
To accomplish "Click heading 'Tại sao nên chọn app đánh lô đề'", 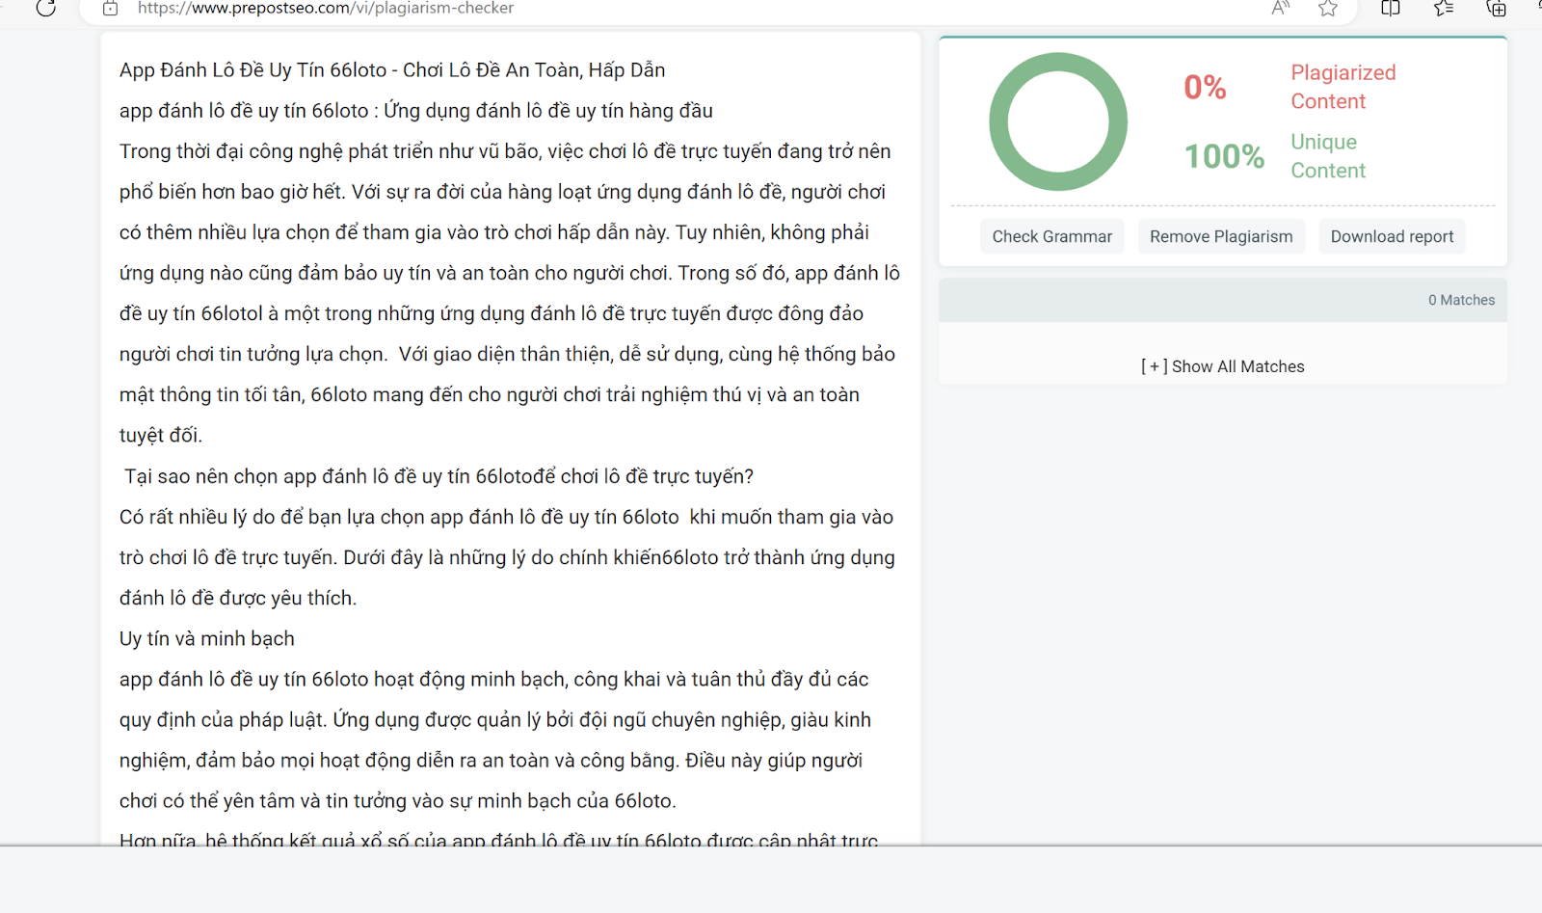I will pos(439,476).
